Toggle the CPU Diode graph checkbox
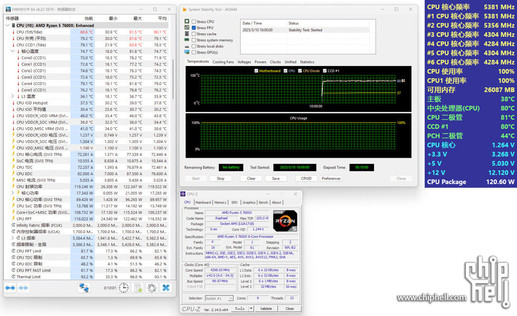This screenshot has height=316, width=517. (300, 71)
